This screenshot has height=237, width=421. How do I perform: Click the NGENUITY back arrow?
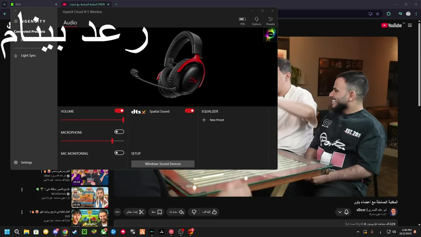tap(16, 11)
